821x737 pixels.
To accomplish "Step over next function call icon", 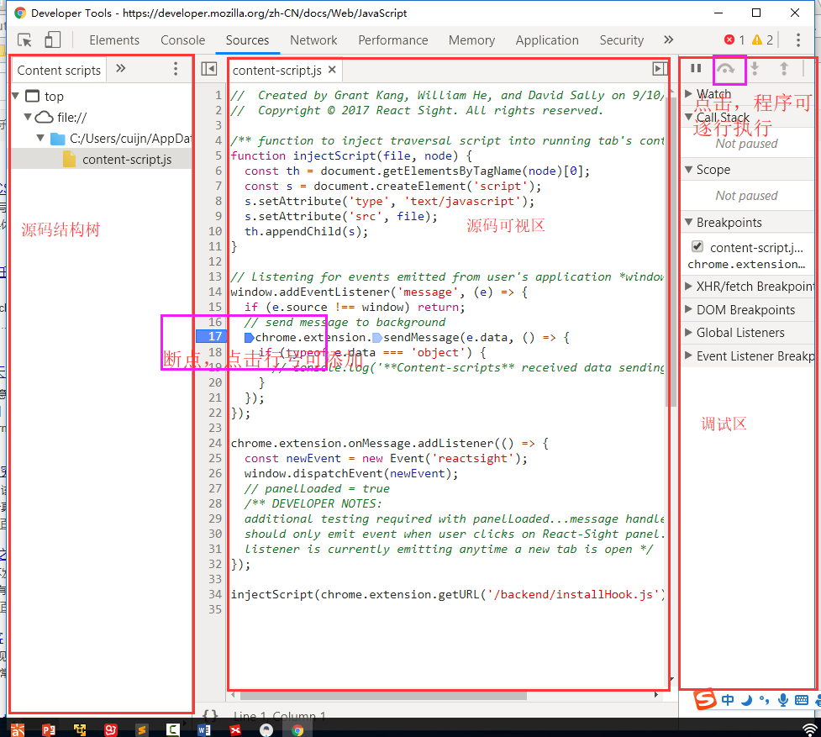I will [x=726, y=69].
